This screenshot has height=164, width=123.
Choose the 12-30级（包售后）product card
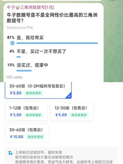coord(72,111)
